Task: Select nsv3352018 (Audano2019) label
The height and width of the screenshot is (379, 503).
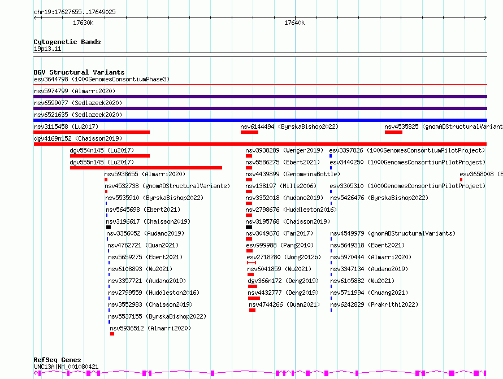Action: click(284, 198)
